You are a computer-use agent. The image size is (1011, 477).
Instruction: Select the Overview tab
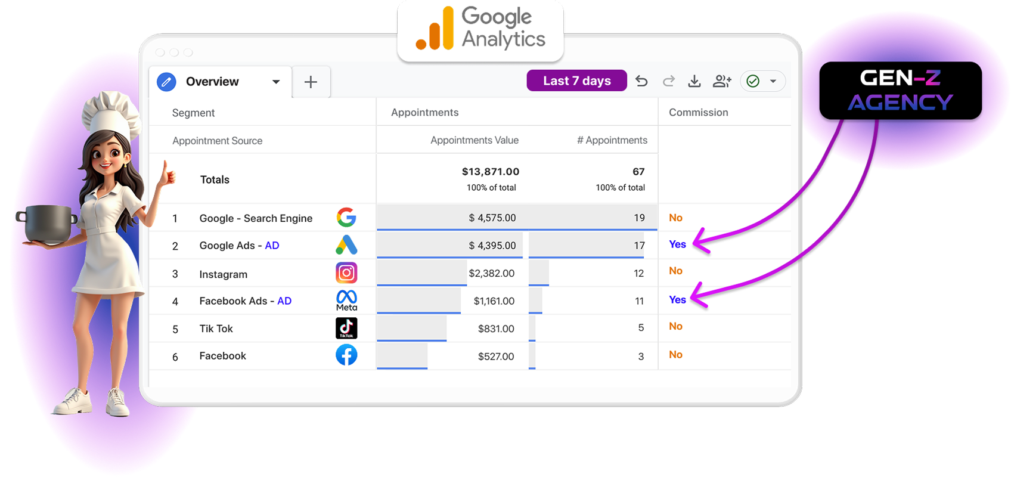point(212,82)
